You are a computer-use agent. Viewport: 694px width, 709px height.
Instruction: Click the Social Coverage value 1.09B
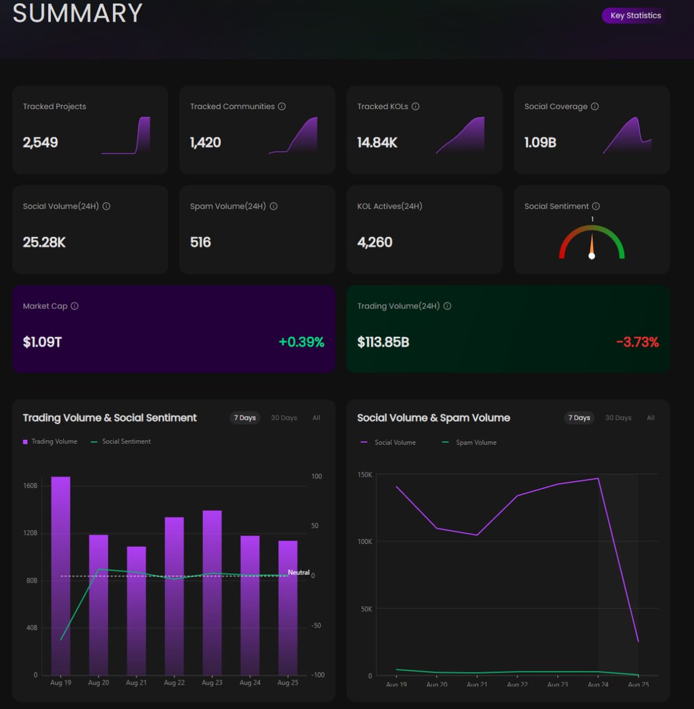coord(540,142)
